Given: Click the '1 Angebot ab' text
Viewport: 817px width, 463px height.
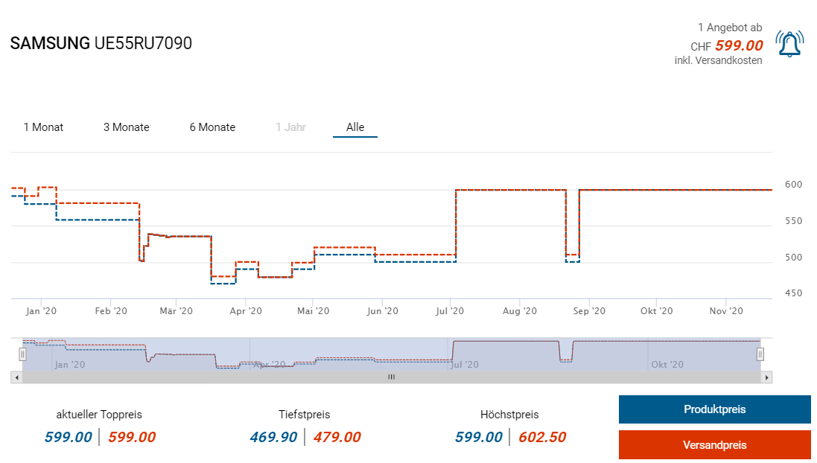Looking at the screenshot, I should pos(730,28).
